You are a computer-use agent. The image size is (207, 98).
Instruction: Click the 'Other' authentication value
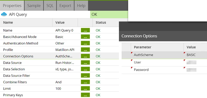tap(60, 43)
